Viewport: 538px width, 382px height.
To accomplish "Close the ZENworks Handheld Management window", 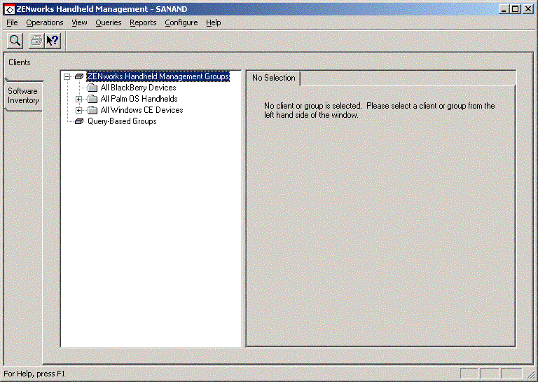I will click(x=528, y=9).
